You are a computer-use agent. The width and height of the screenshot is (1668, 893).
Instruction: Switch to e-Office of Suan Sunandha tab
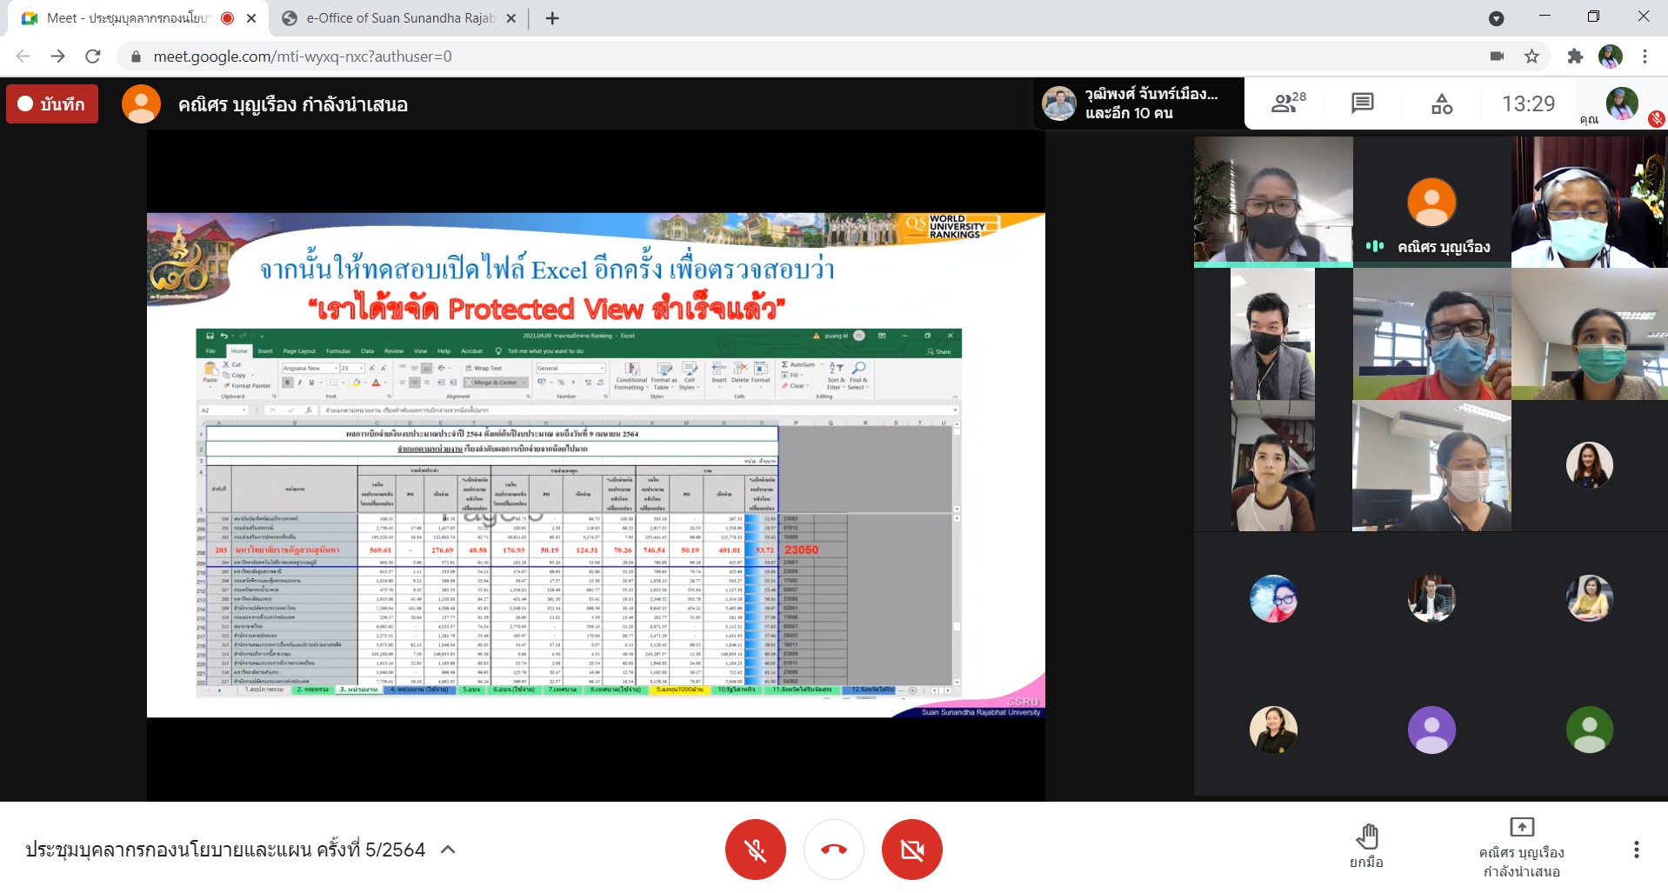pos(400,18)
